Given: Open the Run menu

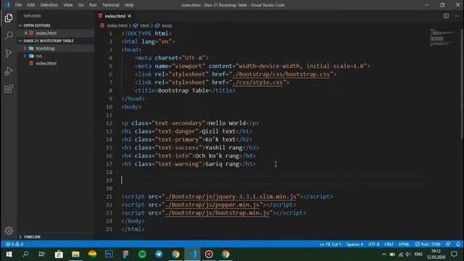Looking at the screenshot, I should (x=93, y=5).
